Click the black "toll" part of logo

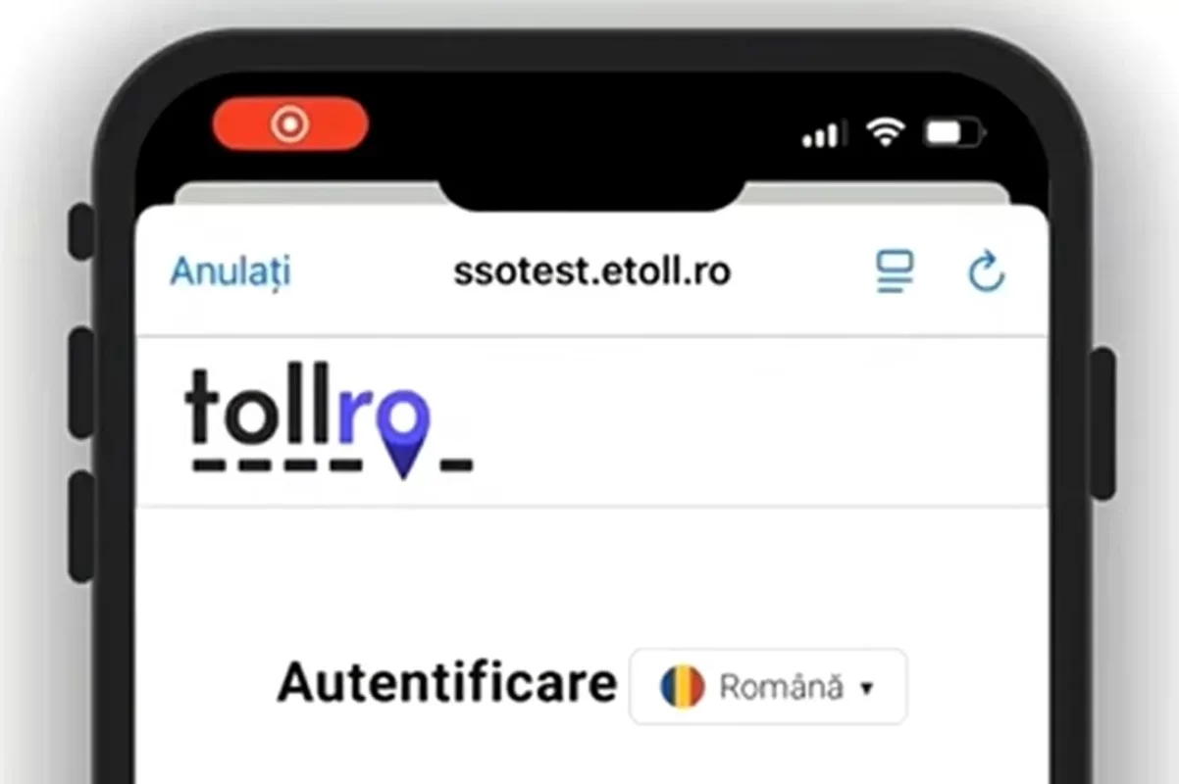coord(259,404)
